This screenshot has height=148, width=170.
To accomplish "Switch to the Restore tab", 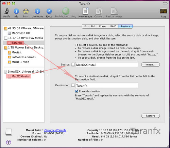I will [125, 26].
